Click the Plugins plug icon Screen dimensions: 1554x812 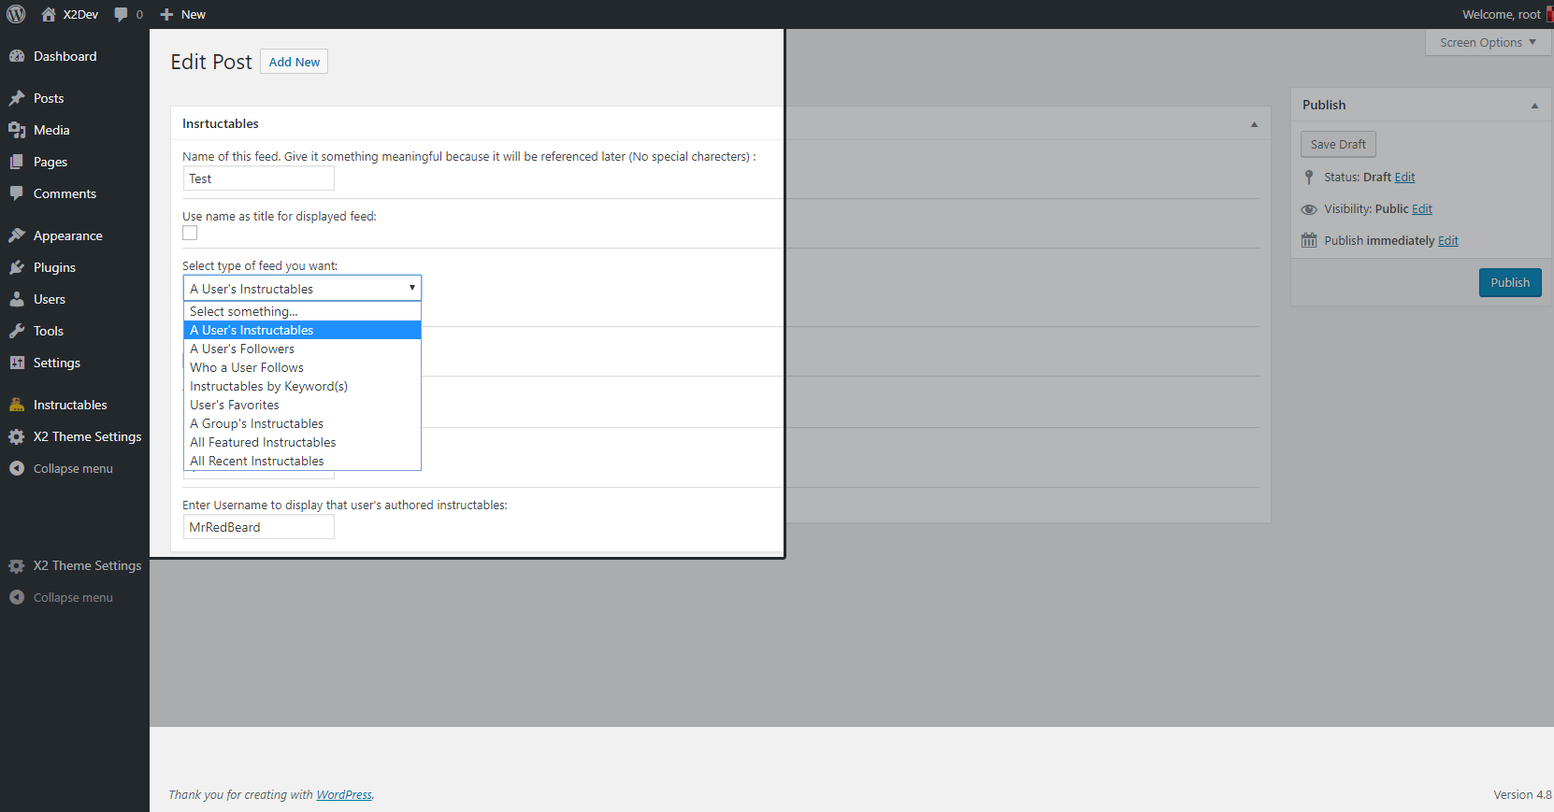[x=17, y=267]
